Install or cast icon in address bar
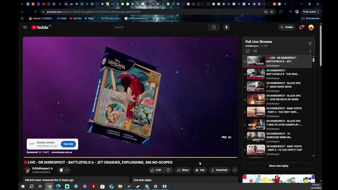The width and height of the screenshot is (338, 190). pos(266,12)
